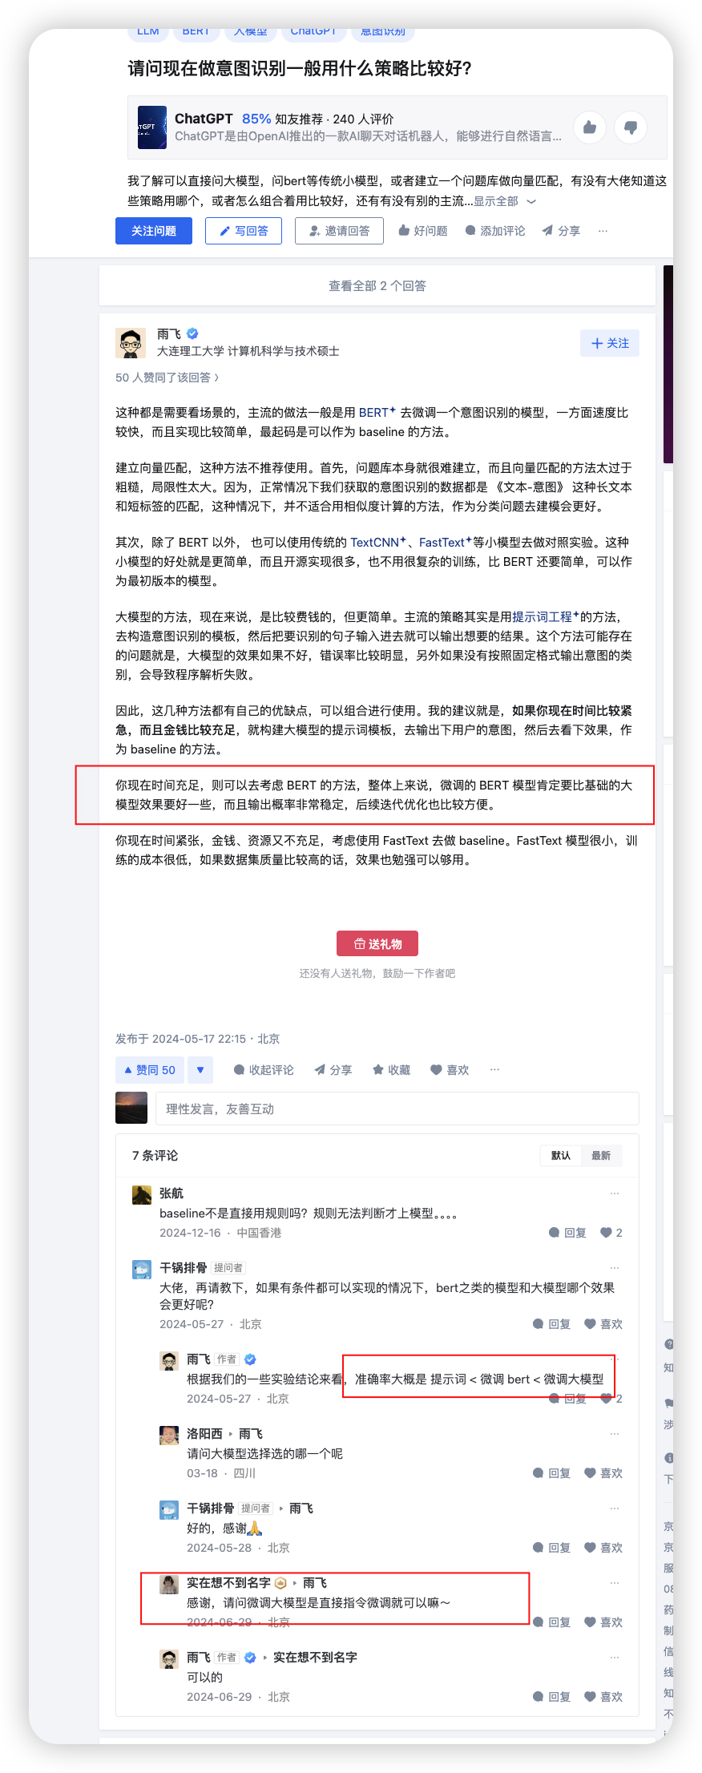Toggle the downvote triangle button
Image resolution: width=702 pixels, height=1773 pixels.
200,1070
